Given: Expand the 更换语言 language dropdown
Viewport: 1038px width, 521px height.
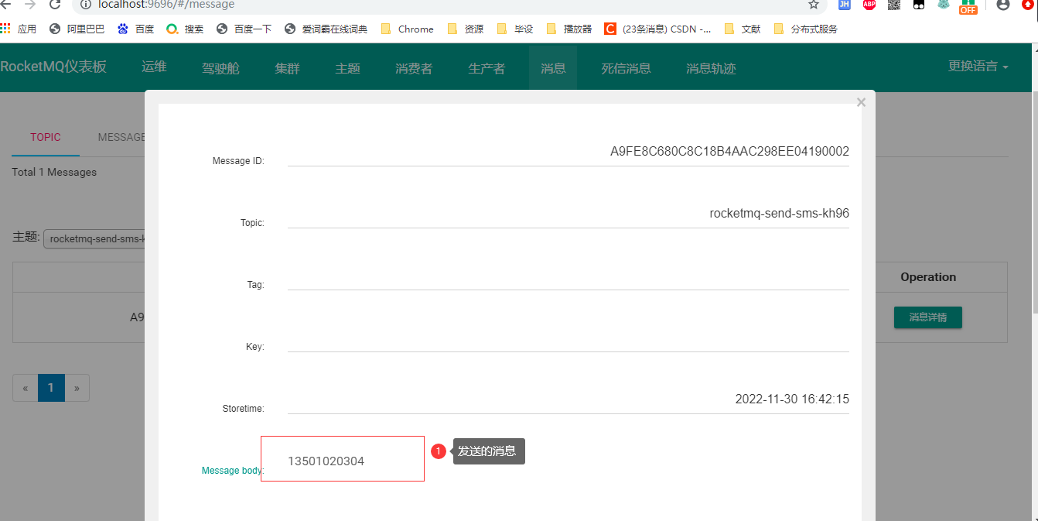Looking at the screenshot, I should (978, 67).
